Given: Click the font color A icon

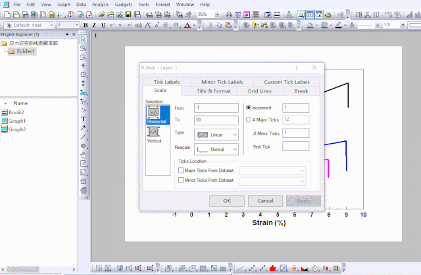Looking at the screenshot, I should pos(187,26).
